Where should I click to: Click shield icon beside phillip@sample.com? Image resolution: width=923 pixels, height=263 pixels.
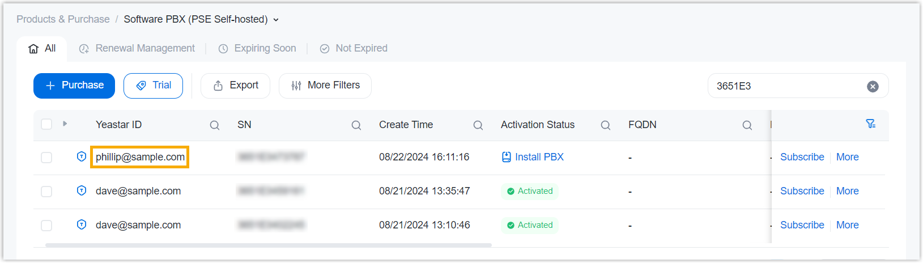82,156
